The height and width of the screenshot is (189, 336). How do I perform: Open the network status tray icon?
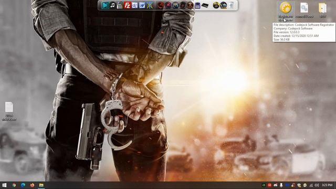click(x=311, y=185)
